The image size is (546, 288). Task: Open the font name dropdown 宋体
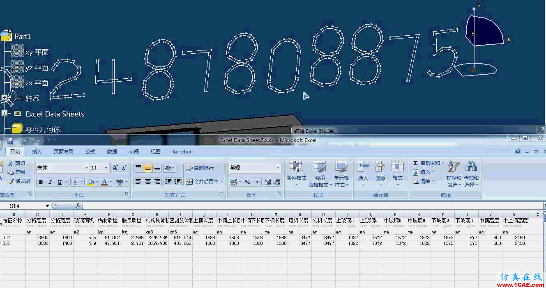tap(87, 168)
